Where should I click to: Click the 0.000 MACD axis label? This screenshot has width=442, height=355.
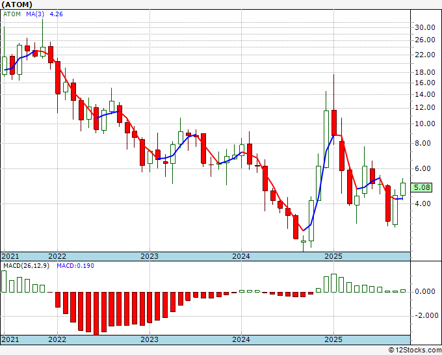click(424, 292)
